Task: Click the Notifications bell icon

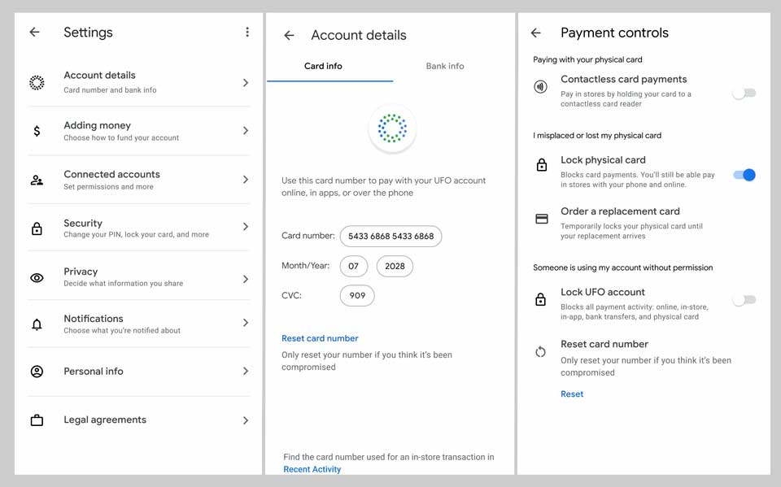Action: pos(37,324)
